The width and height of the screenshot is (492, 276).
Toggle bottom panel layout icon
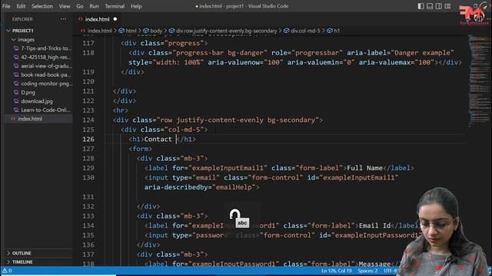point(430,6)
